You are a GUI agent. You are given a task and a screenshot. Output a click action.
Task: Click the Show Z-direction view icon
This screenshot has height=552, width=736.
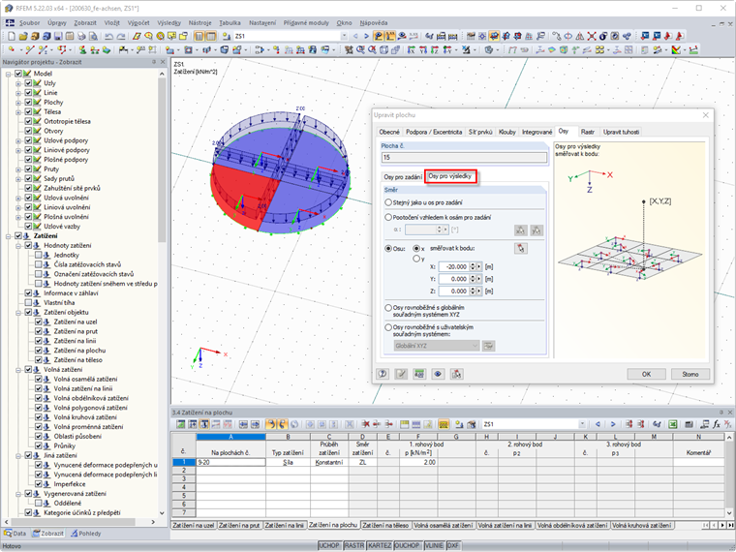[435, 49]
